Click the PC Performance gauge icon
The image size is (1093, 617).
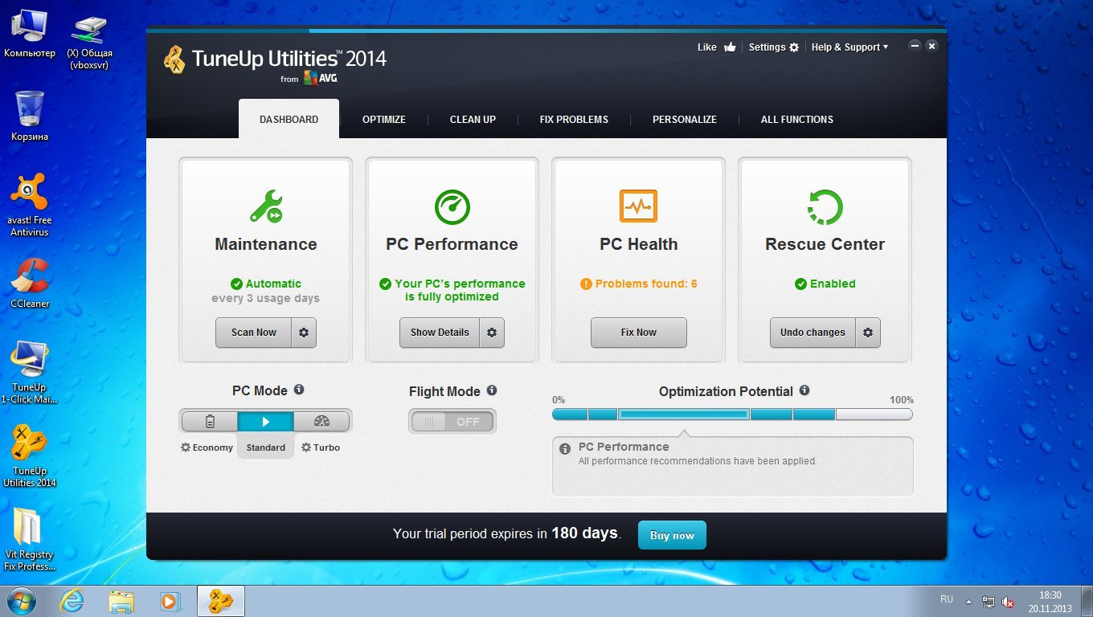(452, 206)
